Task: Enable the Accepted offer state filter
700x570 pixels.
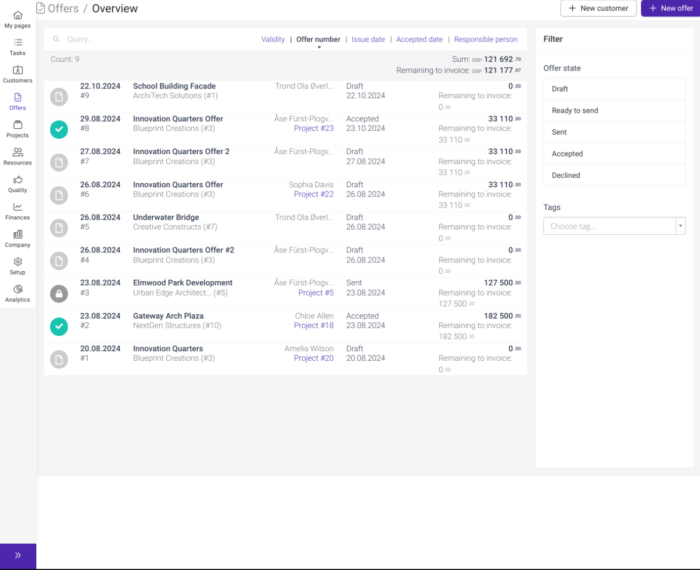Action: (614, 153)
